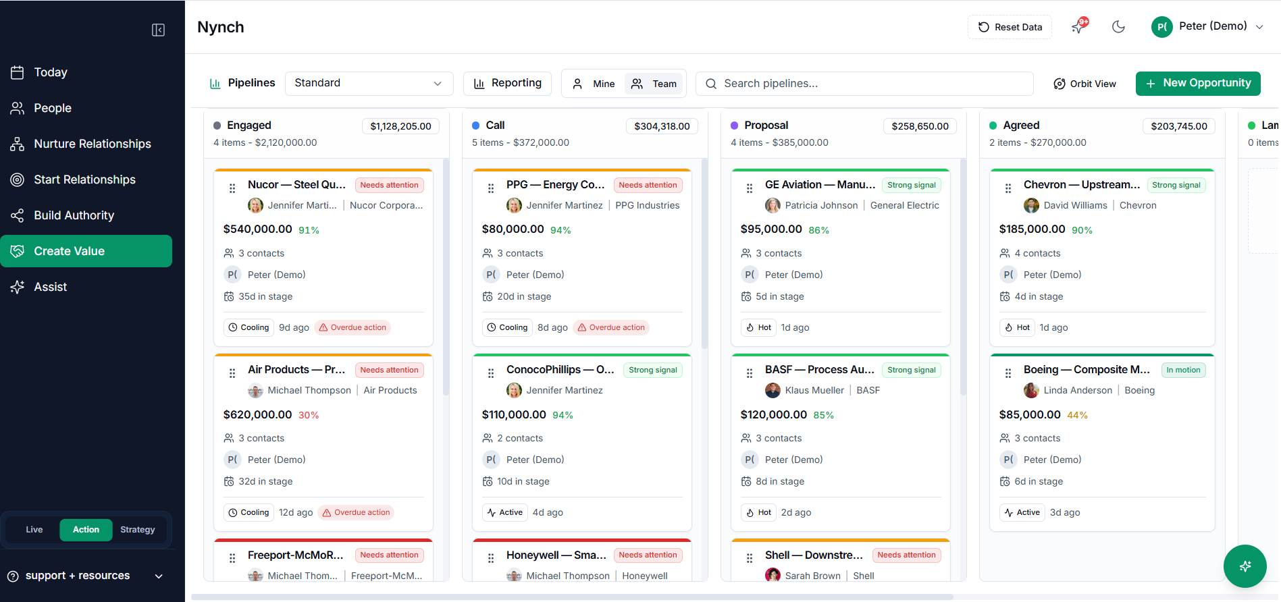Click the 91% probability on Nucor card
1281x602 pixels.
(309, 230)
